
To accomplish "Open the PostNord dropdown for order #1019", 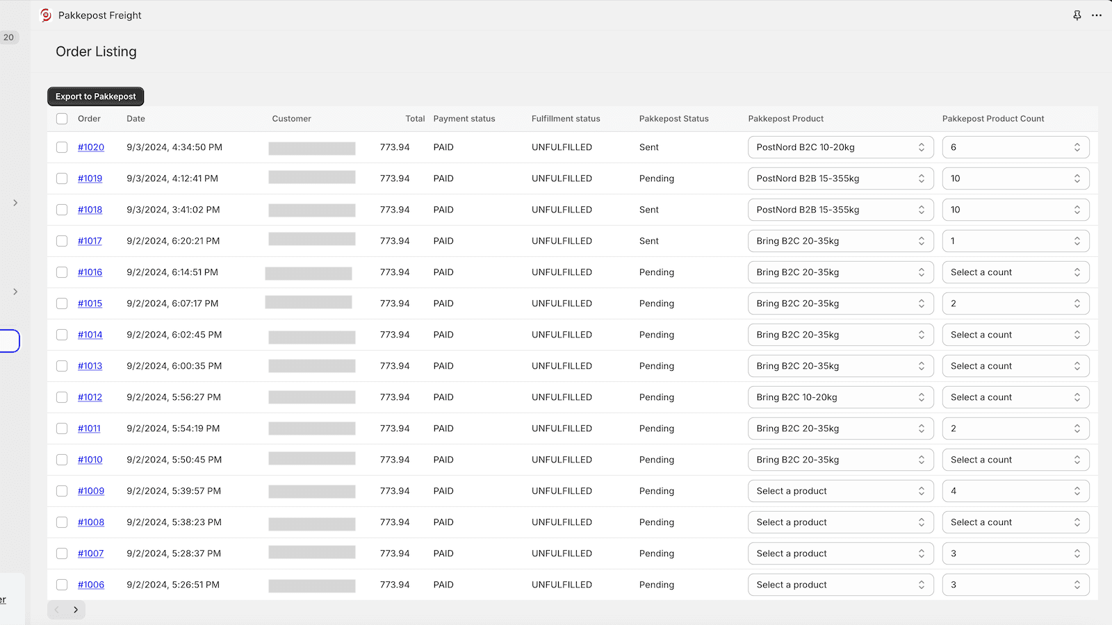I will (x=840, y=178).
